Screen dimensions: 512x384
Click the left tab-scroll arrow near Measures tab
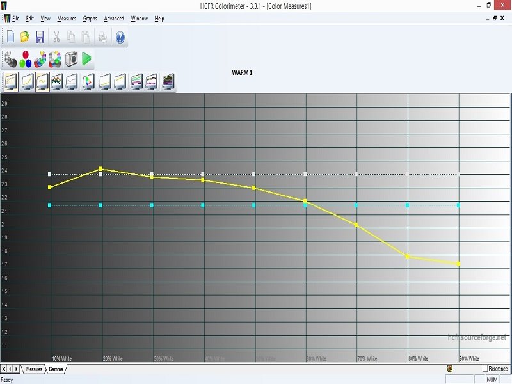10,369
